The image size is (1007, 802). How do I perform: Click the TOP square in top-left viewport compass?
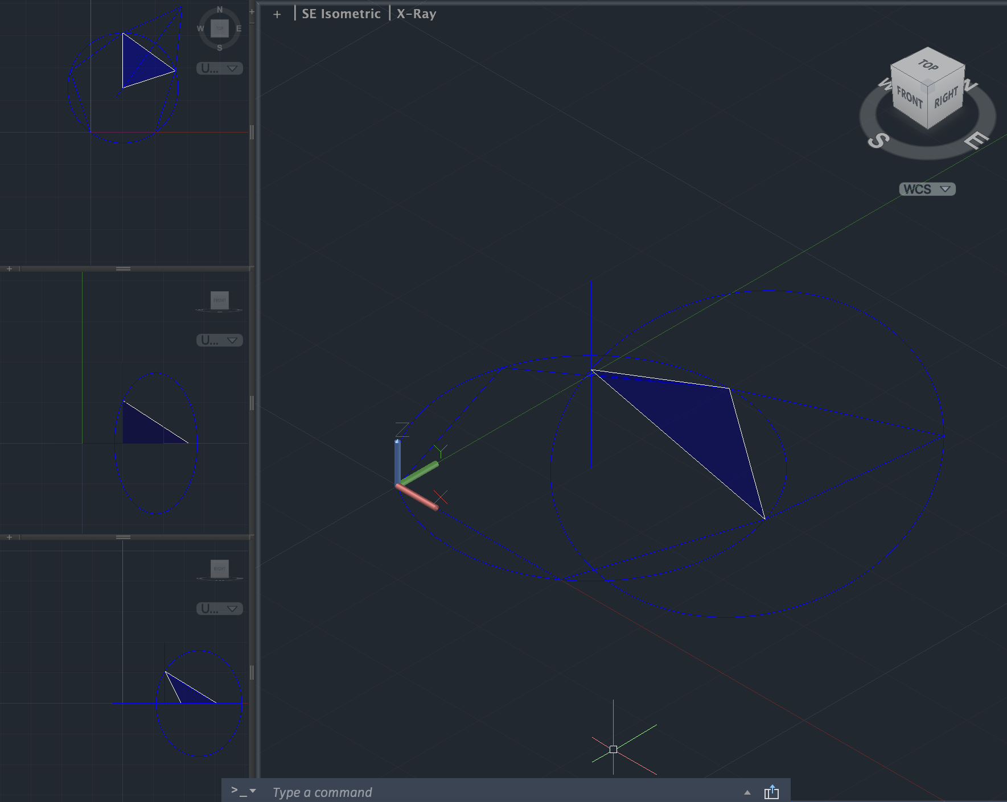tap(219, 28)
